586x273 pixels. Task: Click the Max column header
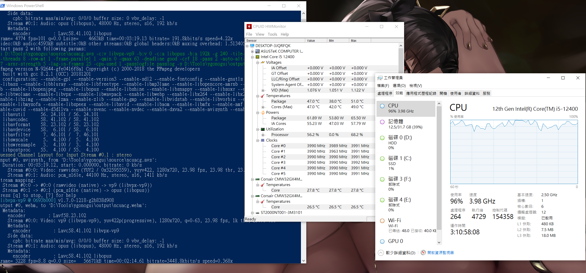[360, 40]
